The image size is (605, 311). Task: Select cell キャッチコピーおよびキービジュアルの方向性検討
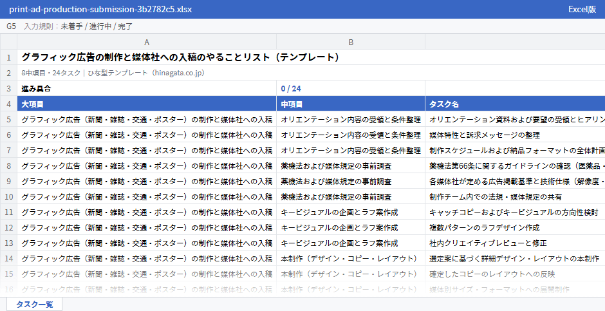515,212
